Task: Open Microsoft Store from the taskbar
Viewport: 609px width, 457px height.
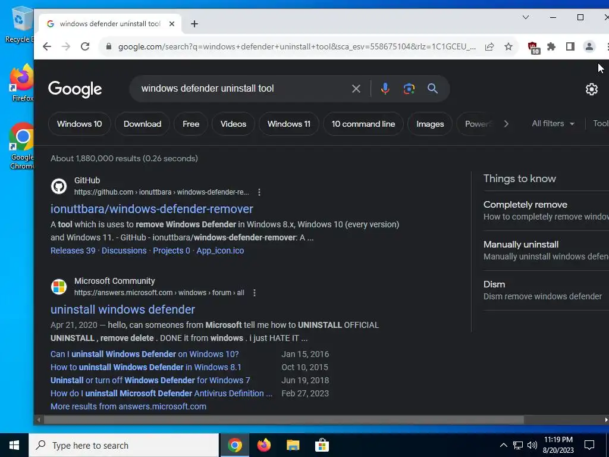Action: 322,445
